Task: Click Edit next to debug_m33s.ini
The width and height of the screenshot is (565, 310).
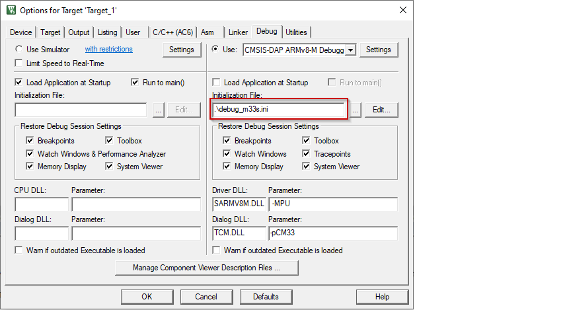Action: pyautogui.click(x=381, y=110)
